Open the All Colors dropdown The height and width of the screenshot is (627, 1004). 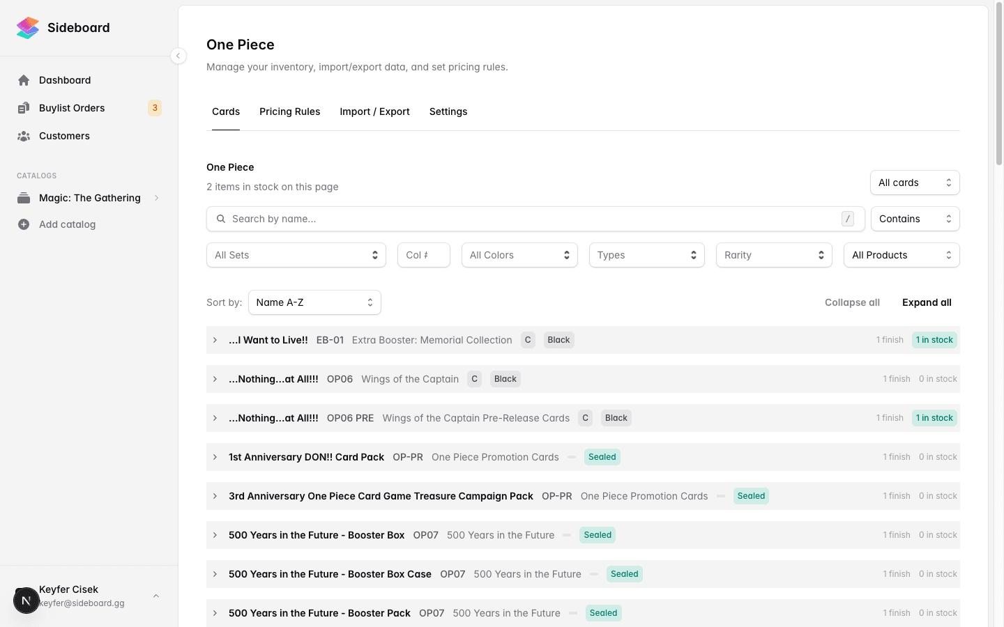tap(519, 255)
